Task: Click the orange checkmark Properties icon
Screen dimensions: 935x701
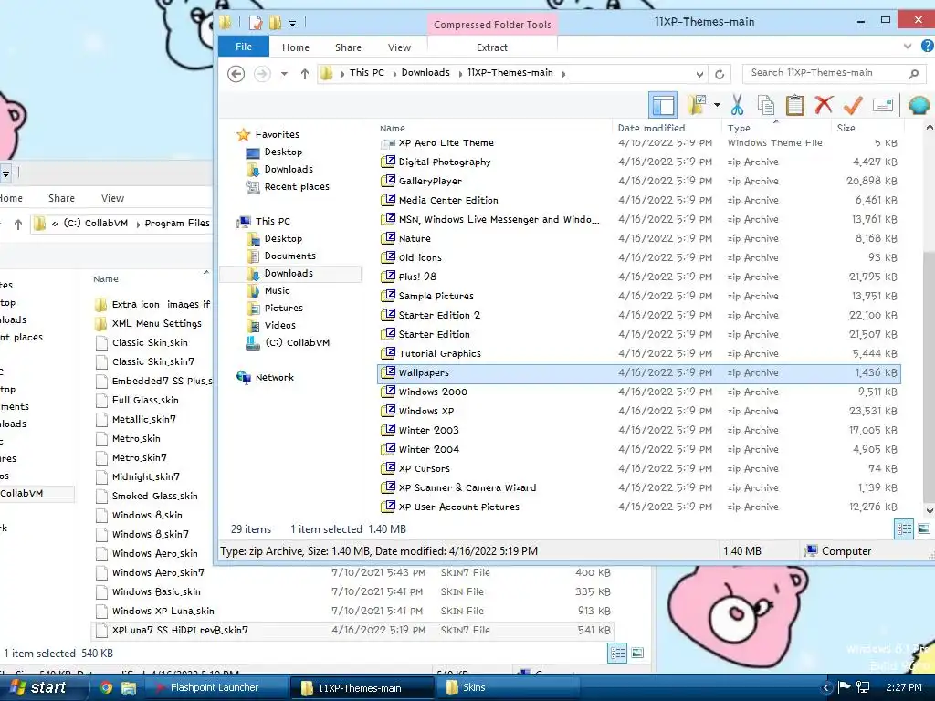Action: (854, 106)
